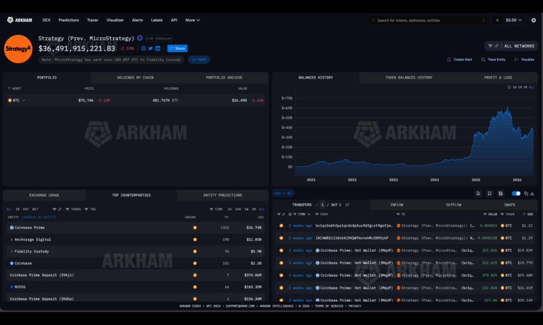Open the All Networks filter dropdown
The width and height of the screenshot is (543, 325).
[x=511, y=46]
